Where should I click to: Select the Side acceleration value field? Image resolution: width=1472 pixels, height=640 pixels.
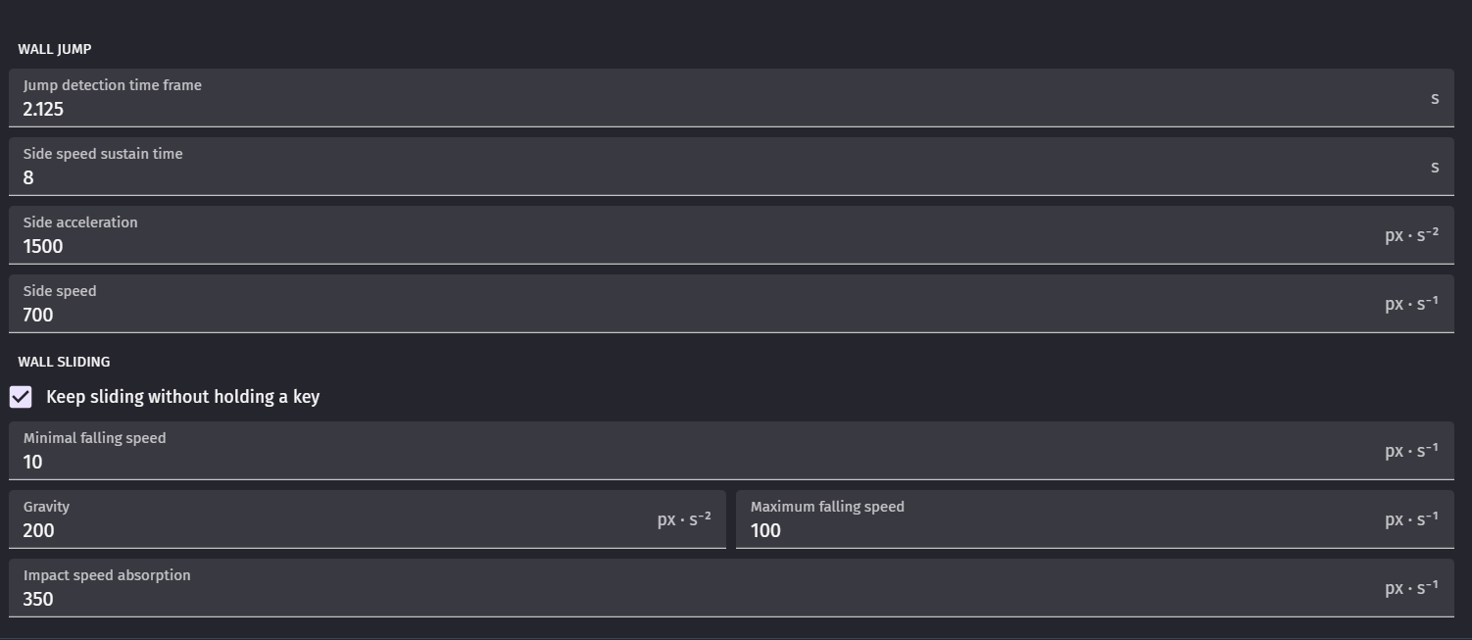(686, 246)
